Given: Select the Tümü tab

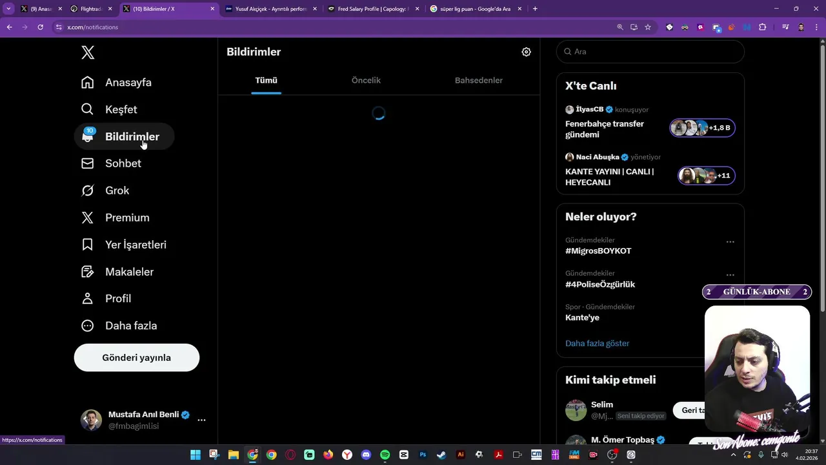Looking at the screenshot, I should [266, 80].
